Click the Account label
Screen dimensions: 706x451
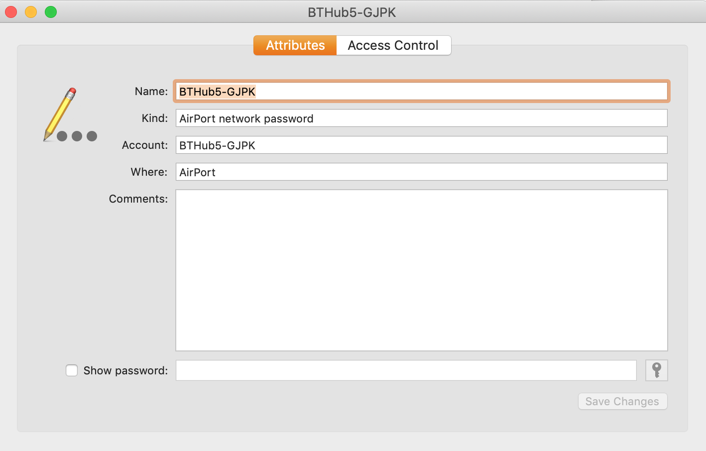[x=145, y=145]
